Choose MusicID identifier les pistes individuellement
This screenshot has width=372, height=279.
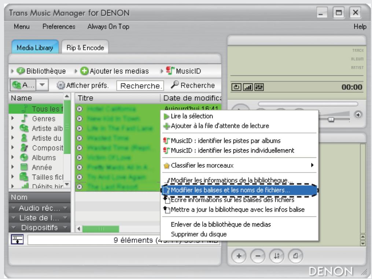(239, 150)
